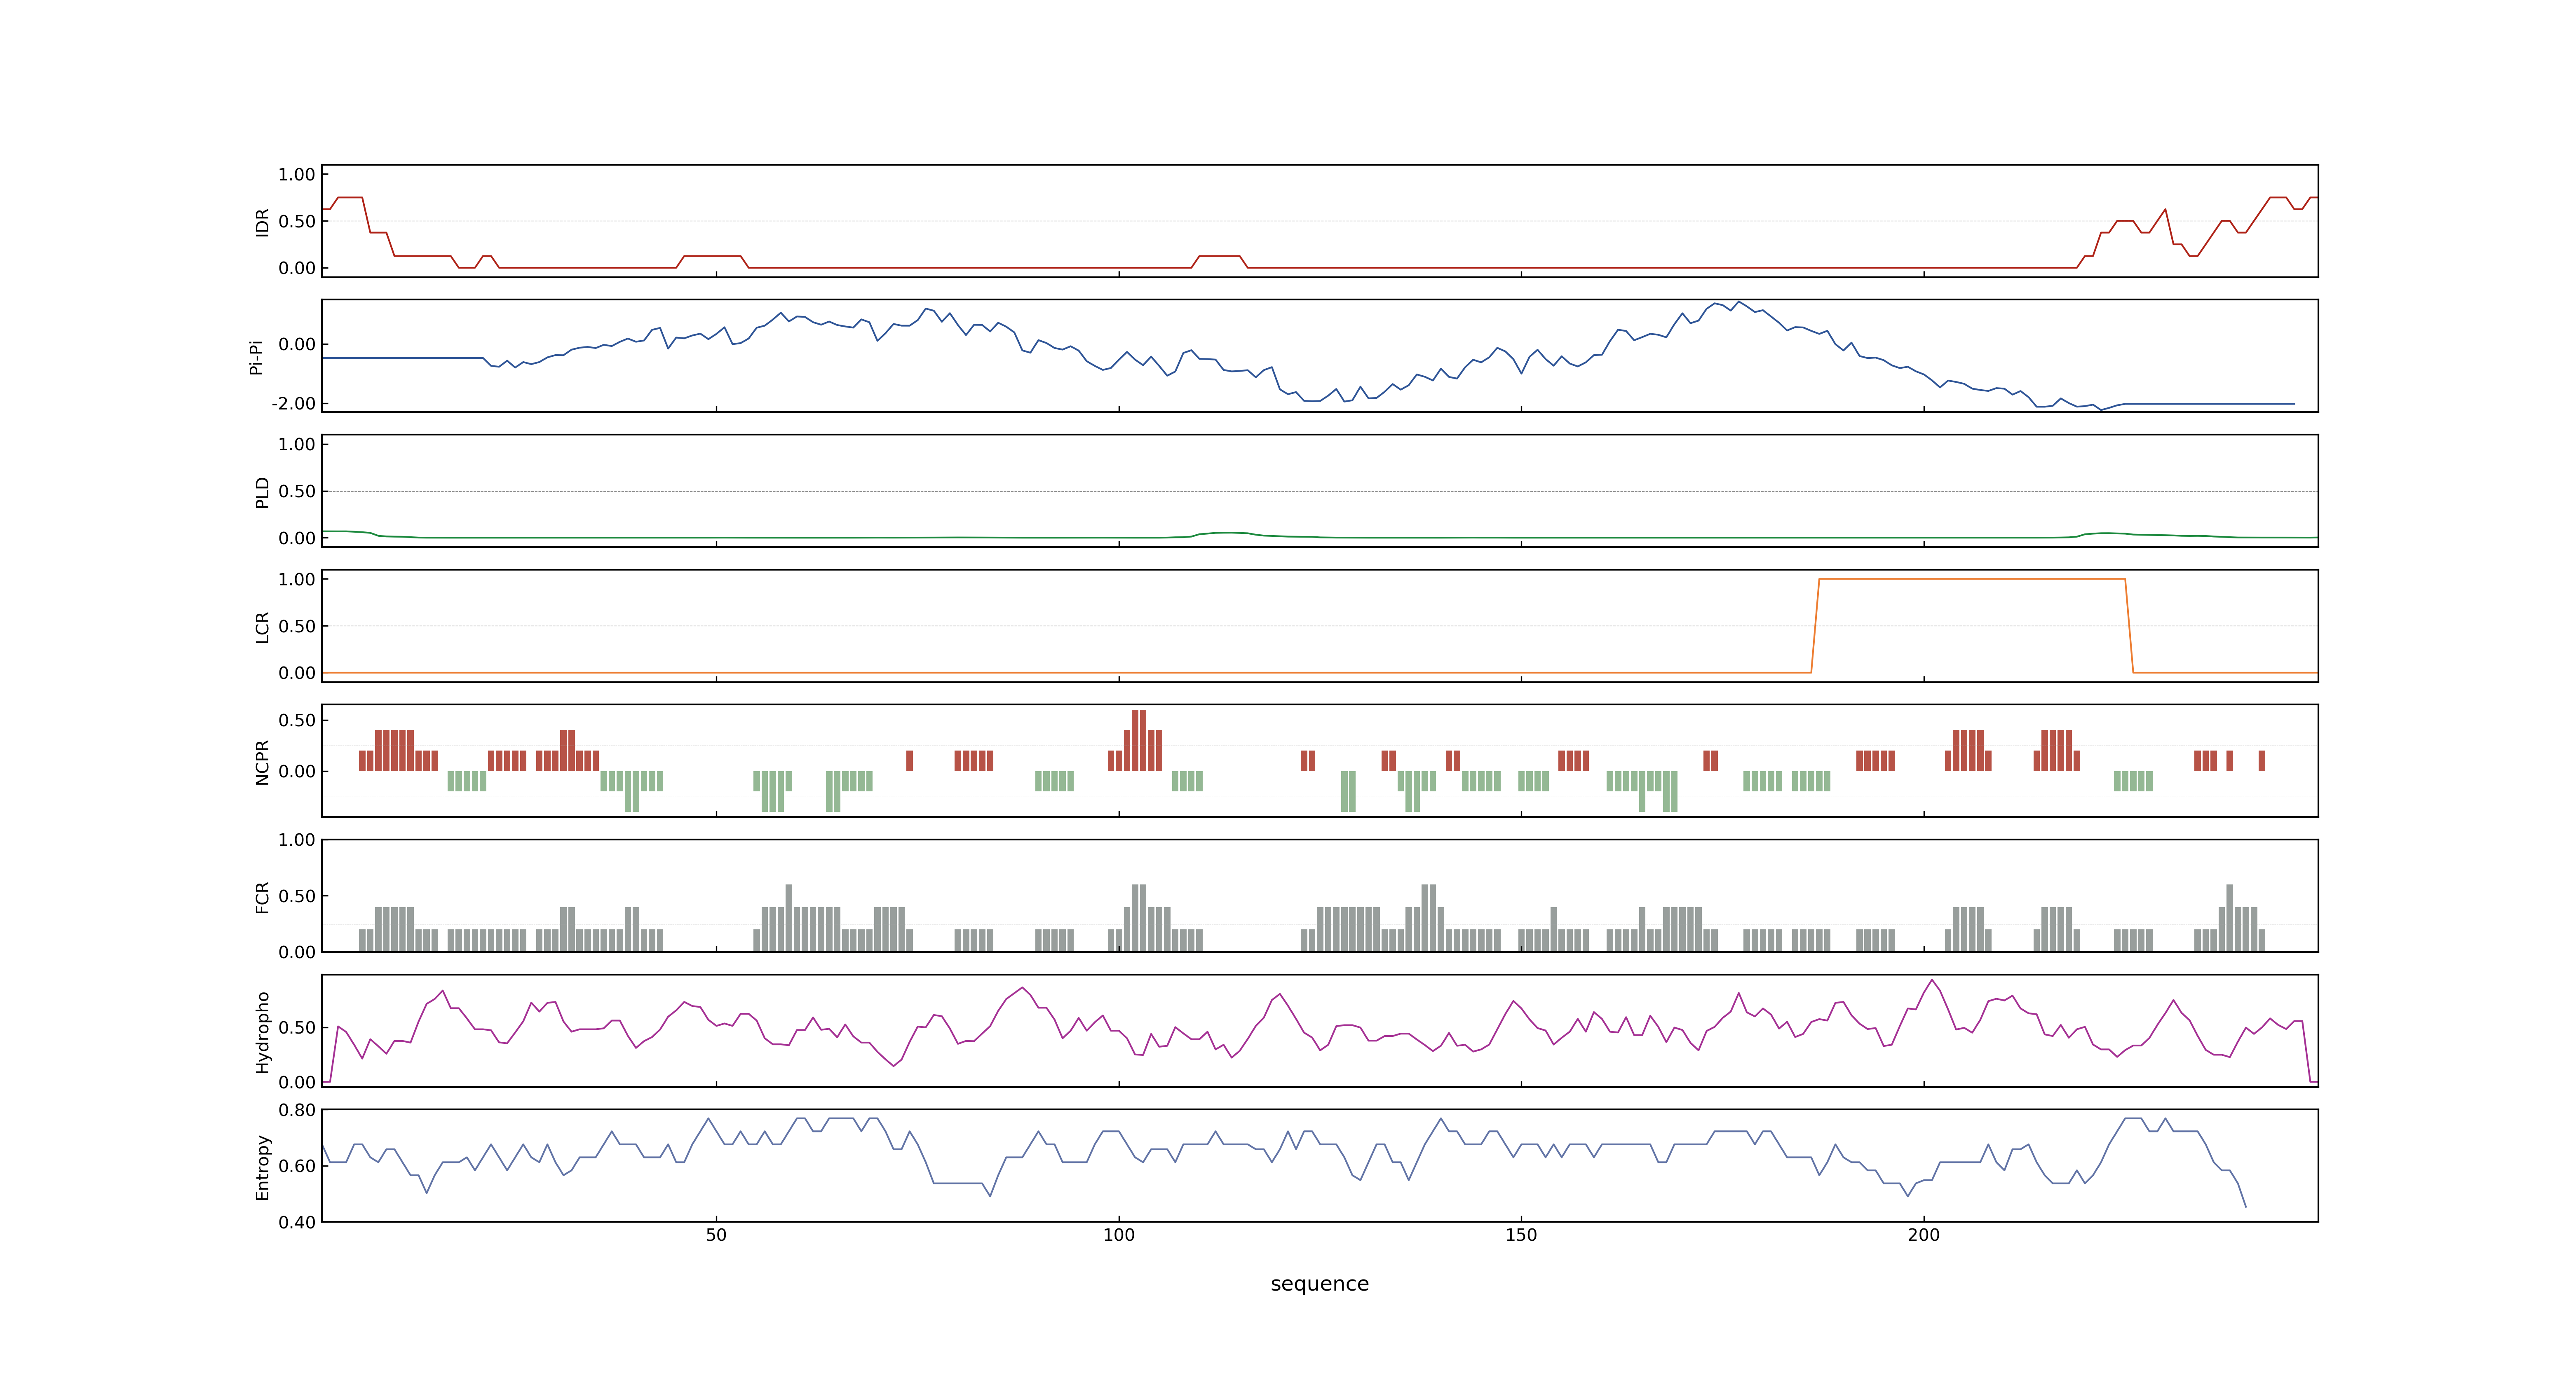Select the '0.40' tick on the Entropy axis
Image resolution: width=2576 pixels, height=1373 pixels.
point(297,1222)
